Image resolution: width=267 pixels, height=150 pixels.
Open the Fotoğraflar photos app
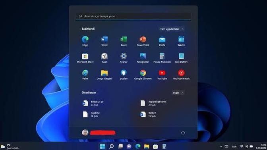click(x=143, y=58)
